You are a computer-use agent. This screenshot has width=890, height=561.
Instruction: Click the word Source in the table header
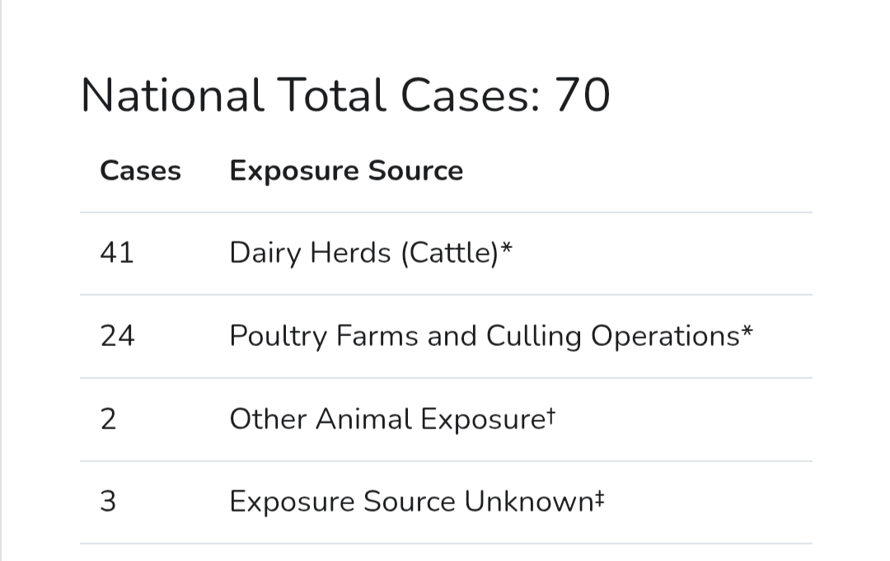pos(415,171)
